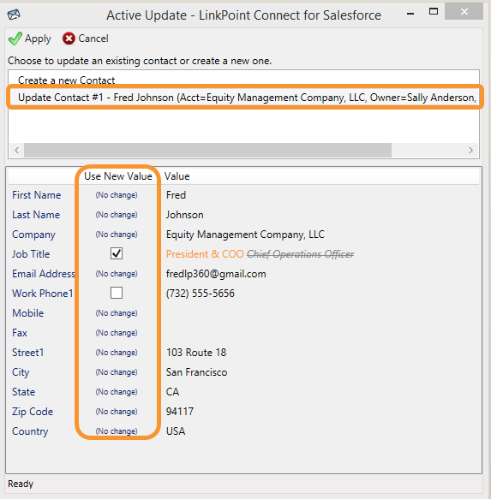Click the value Fred
This screenshot has width=491, height=499.
pyautogui.click(x=176, y=195)
